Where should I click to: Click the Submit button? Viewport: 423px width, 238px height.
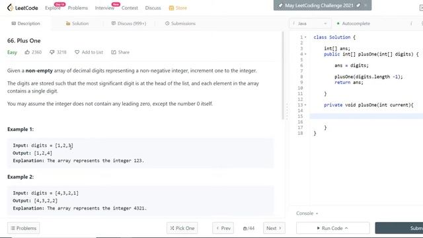point(399,228)
